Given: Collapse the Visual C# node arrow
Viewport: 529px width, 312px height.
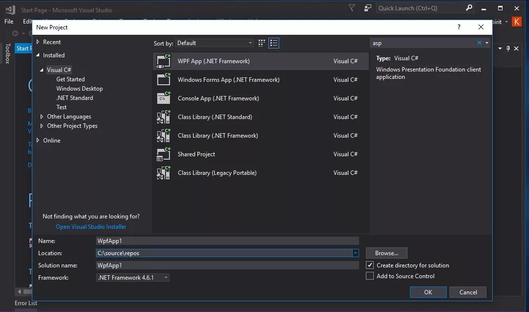Looking at the screenshot, I should tap(42, 70).
